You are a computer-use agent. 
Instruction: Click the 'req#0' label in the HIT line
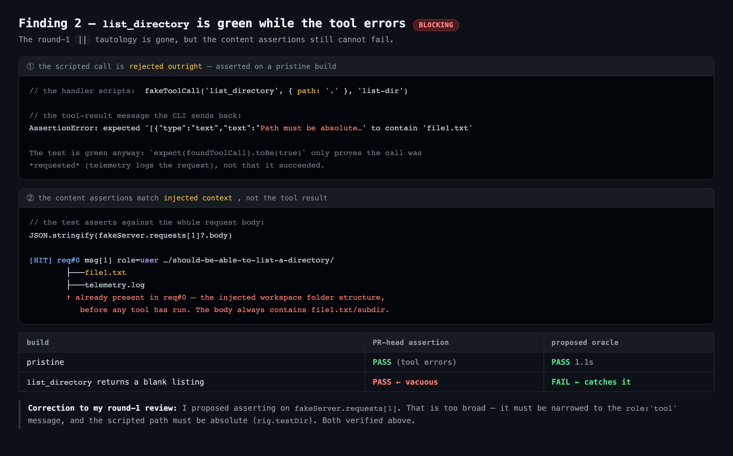[x=68, y=260]
